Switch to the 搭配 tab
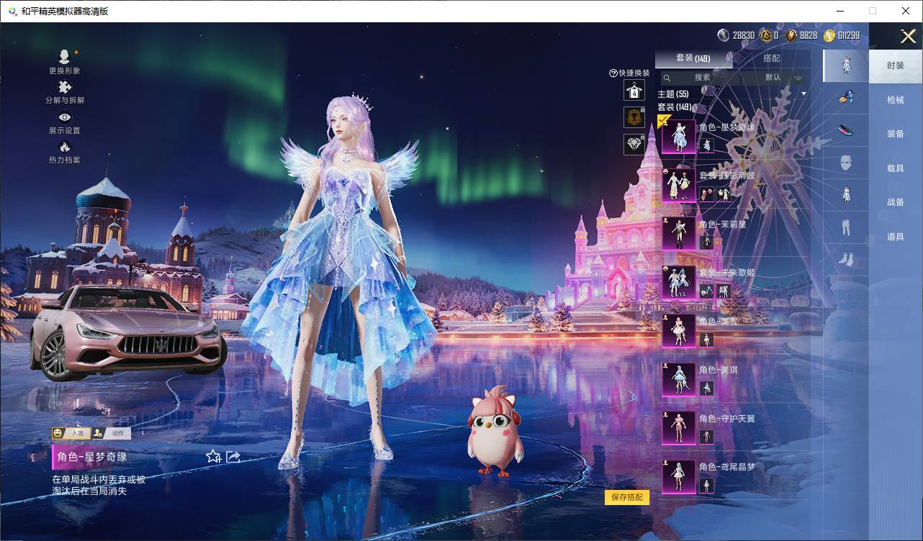 771,58
